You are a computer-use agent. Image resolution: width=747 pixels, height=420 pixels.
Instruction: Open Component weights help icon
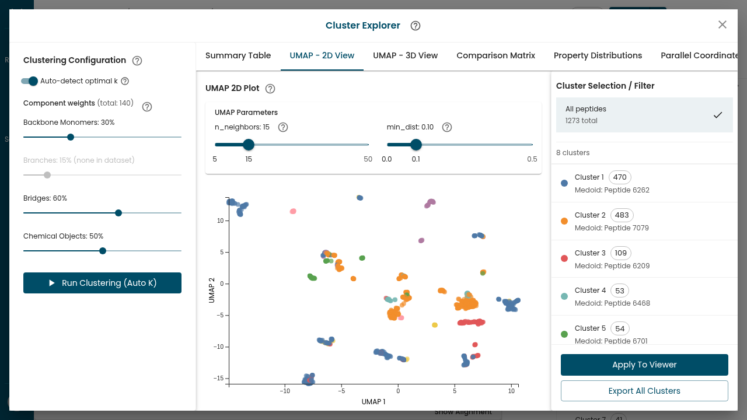click(147, 107)
